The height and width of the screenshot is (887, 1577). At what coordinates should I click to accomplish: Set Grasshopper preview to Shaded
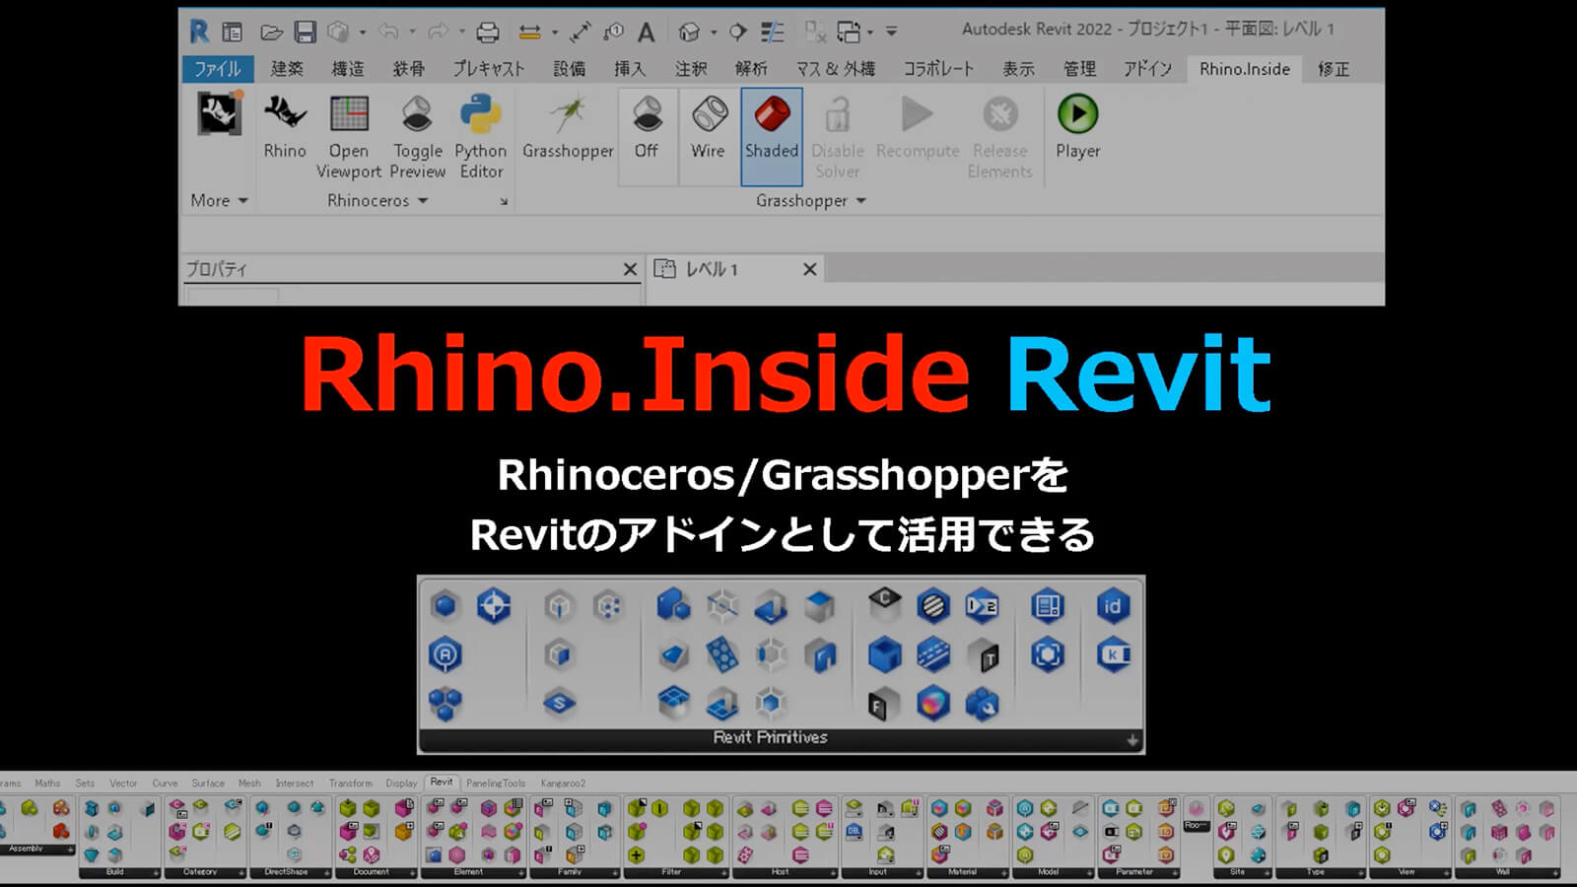point(771,136)
